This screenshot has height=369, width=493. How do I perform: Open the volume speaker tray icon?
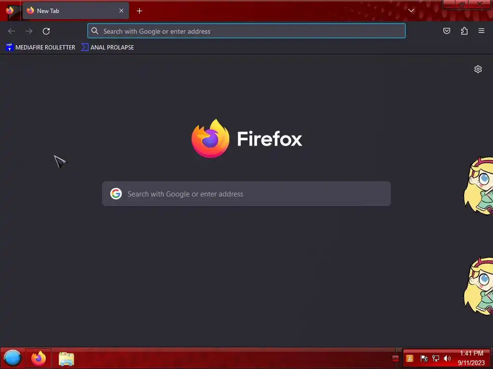coord(447,358)
